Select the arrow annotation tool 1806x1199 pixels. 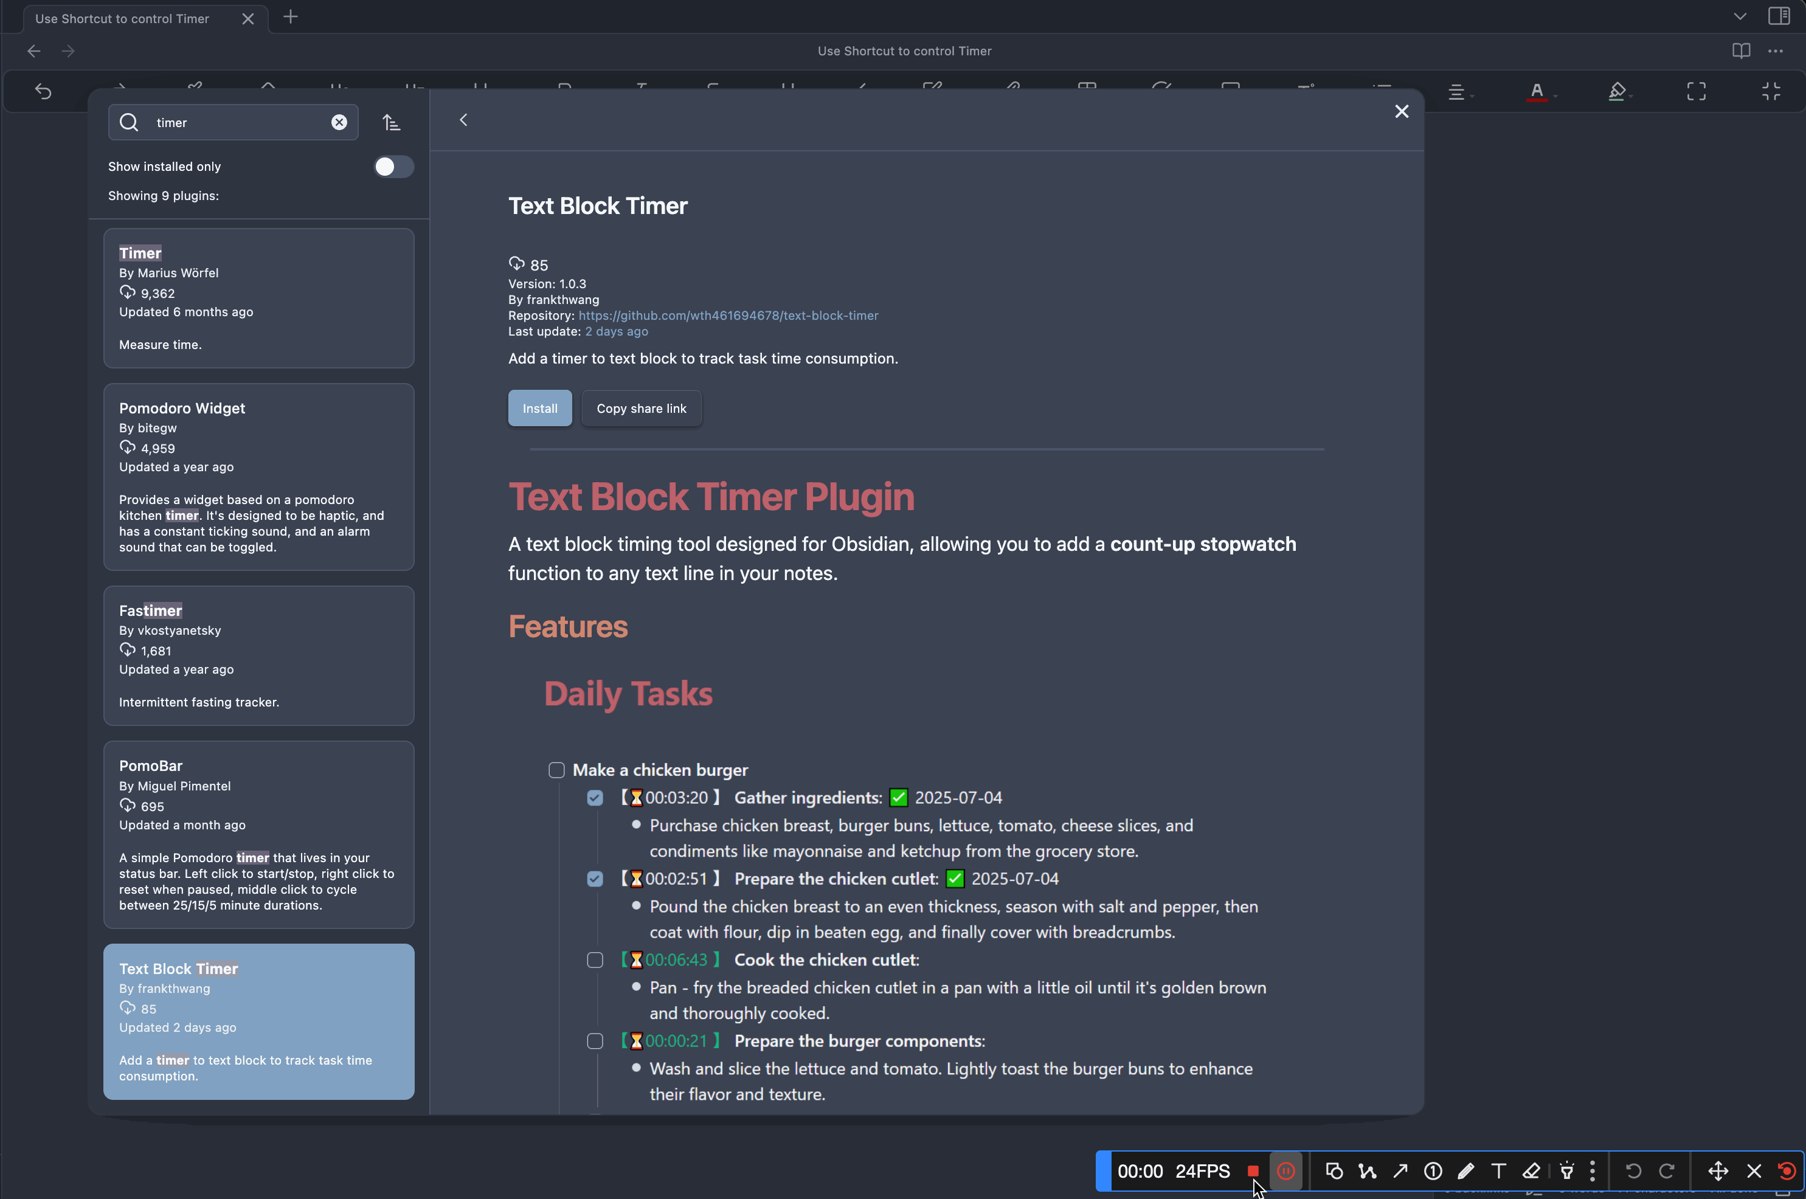(1400, 1170)
